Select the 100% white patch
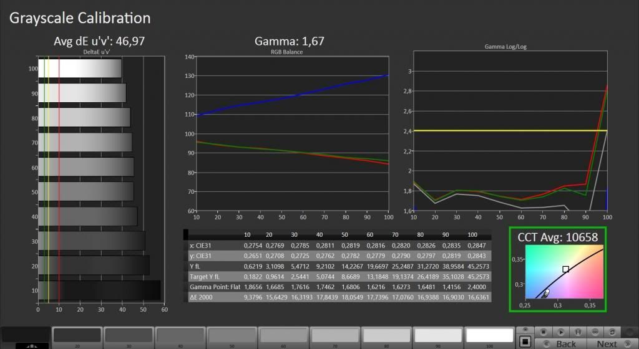This screenshot has height=349, width=639. 489,337
